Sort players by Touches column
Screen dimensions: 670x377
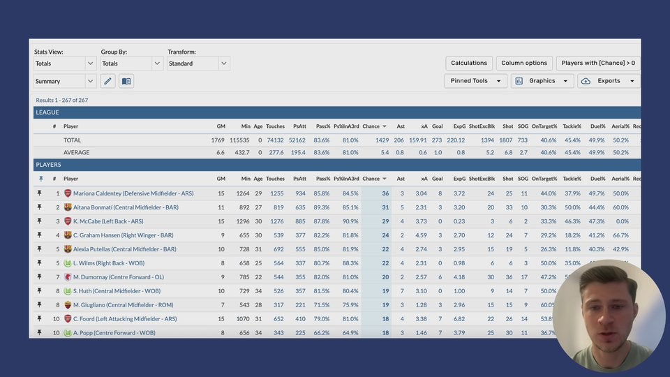click(275, 179)
